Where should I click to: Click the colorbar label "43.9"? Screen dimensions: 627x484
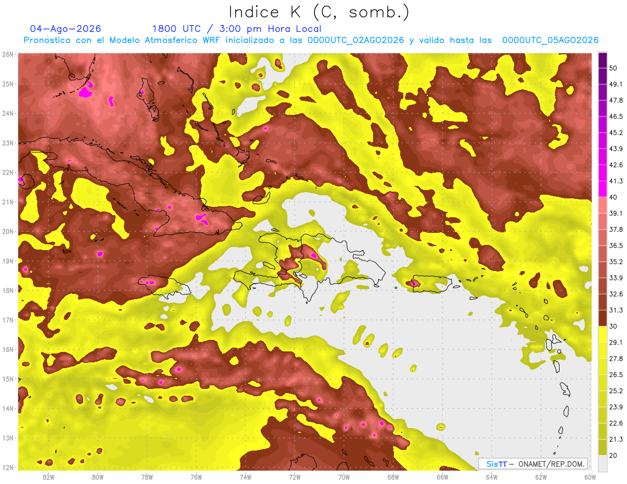[615, 149]
